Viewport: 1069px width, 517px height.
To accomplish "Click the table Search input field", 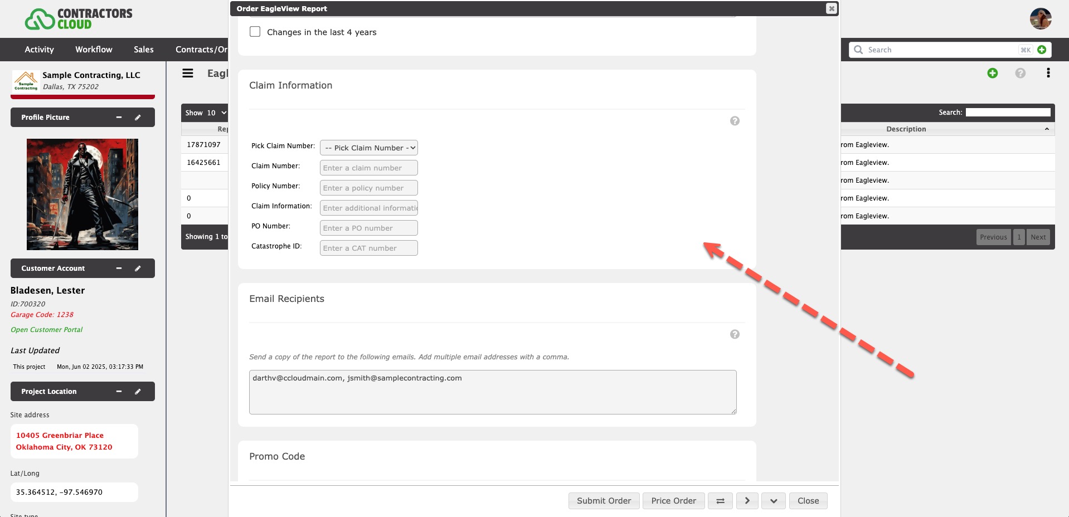I will pos(1008,113).
